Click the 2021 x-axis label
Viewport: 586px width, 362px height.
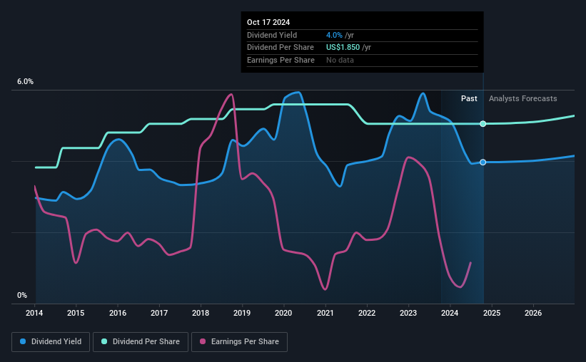(325, 313)
